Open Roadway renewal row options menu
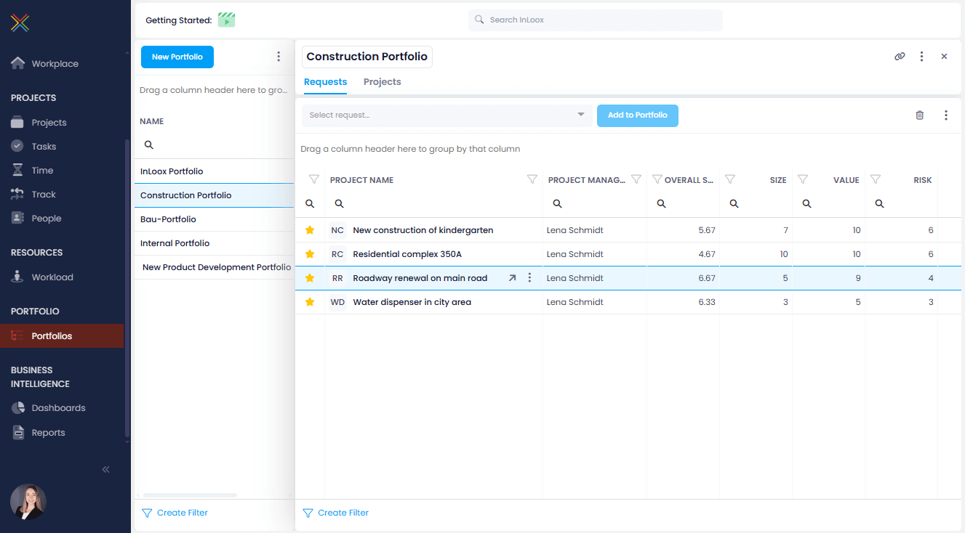The width and height of the screenshot is (965, 533). pyautogui.click(x=529, y=278)
